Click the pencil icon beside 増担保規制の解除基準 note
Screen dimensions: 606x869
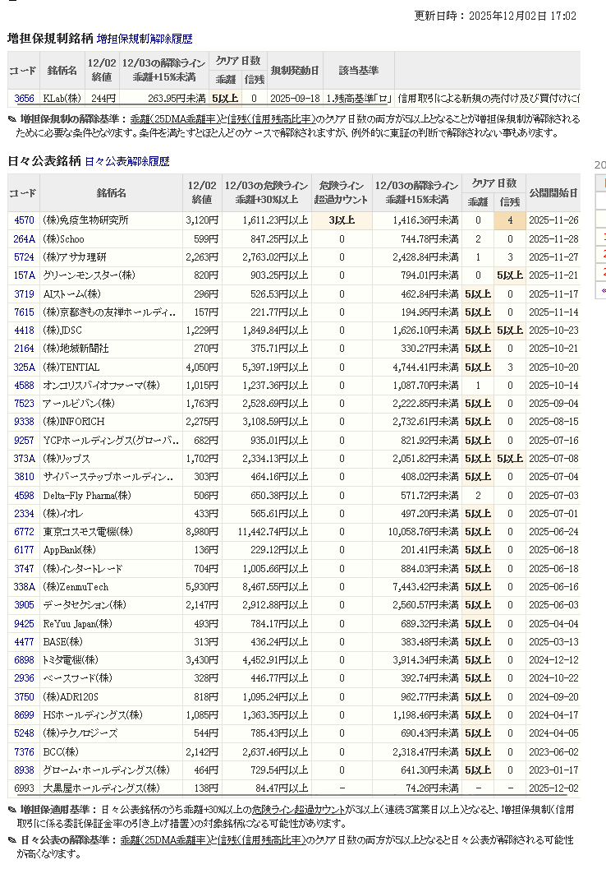11,119
